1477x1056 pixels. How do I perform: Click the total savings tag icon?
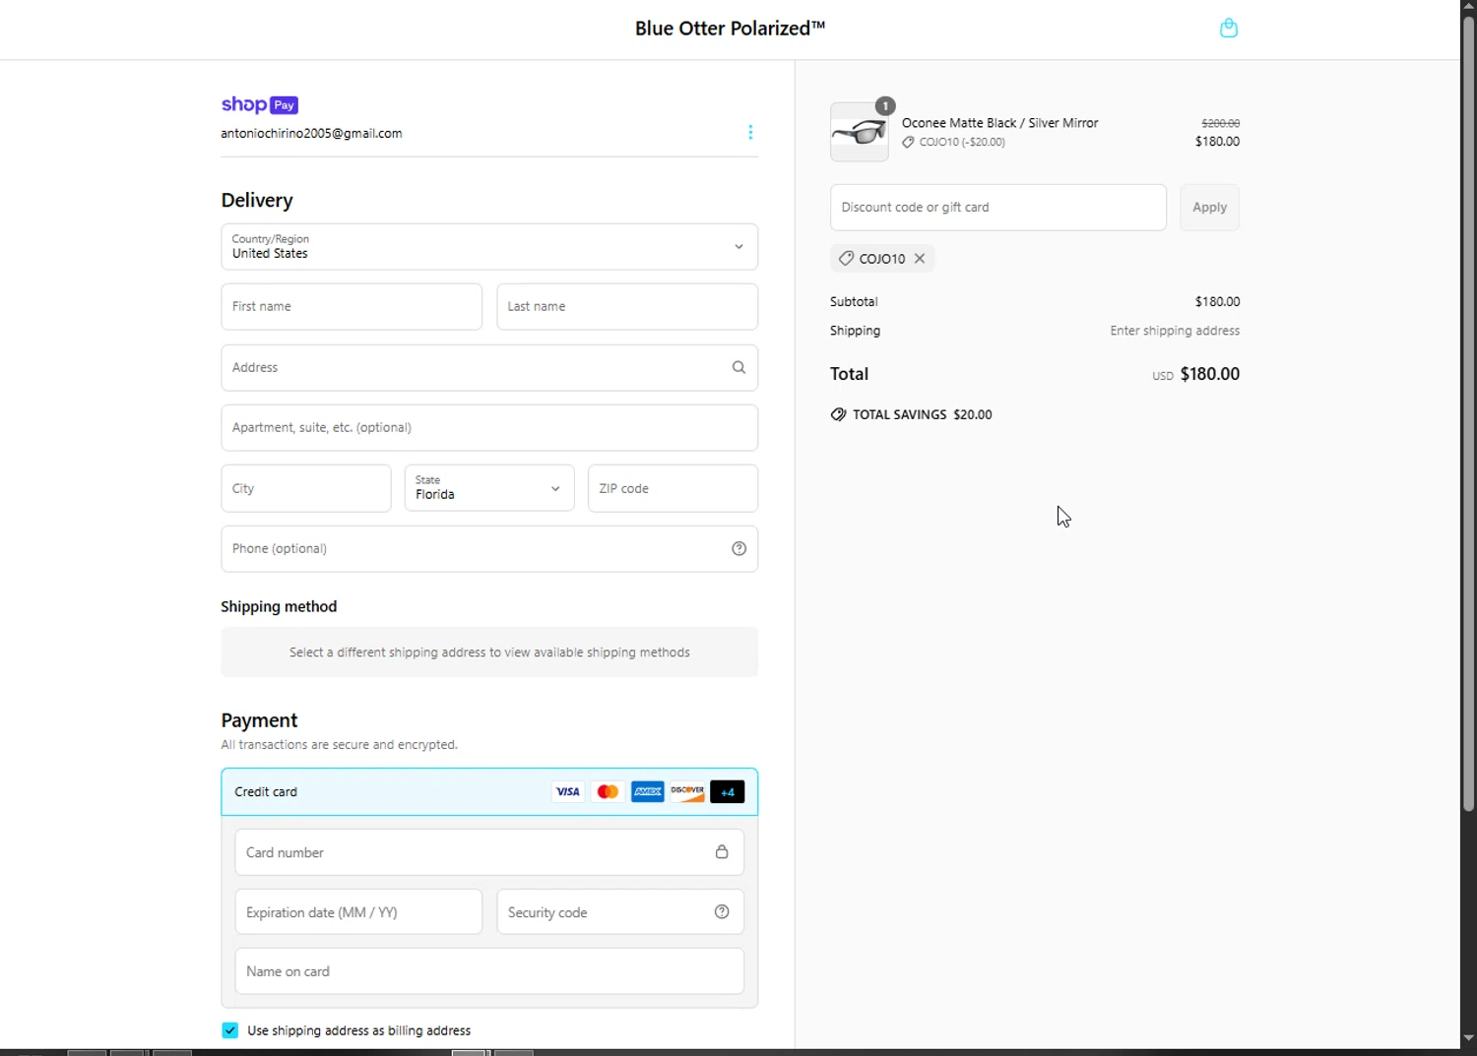point(838,414)
